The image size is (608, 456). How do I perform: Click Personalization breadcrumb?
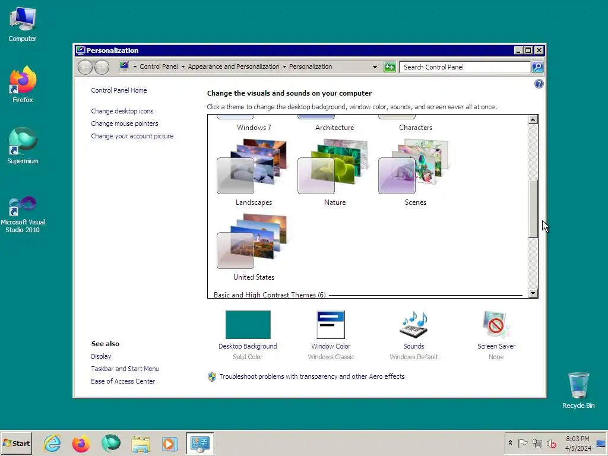pos(311,66)
